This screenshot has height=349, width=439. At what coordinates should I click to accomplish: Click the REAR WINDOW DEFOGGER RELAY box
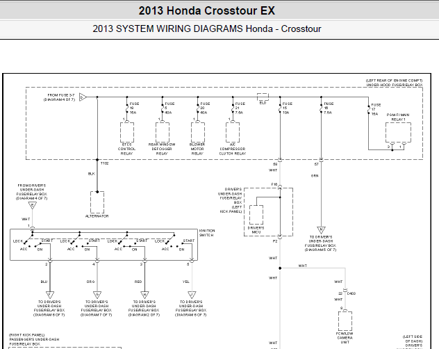pos(163,132)
